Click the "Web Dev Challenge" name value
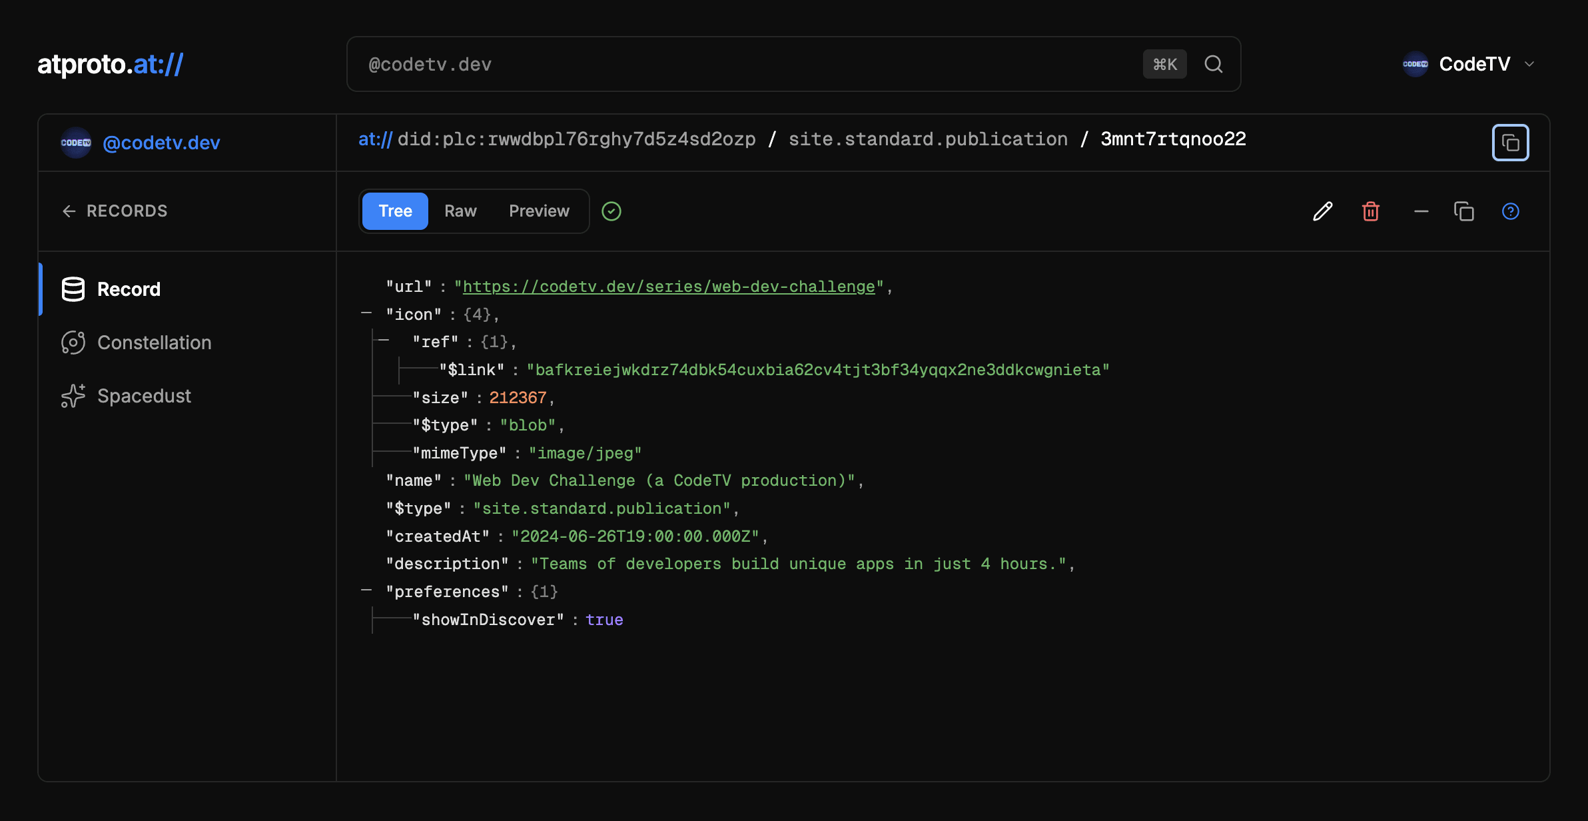1588x821 pixels. [659, 480]
